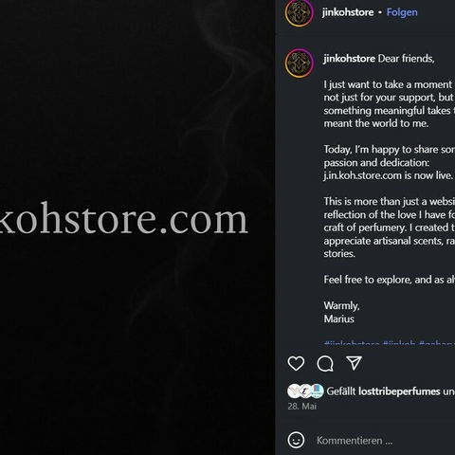This screenshot has height=455, width=455.
Task: Open jinkohstore profile picture in post header
Action: [299, 12]
